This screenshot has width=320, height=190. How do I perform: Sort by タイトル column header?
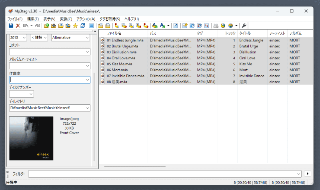[x=252, y=33]
